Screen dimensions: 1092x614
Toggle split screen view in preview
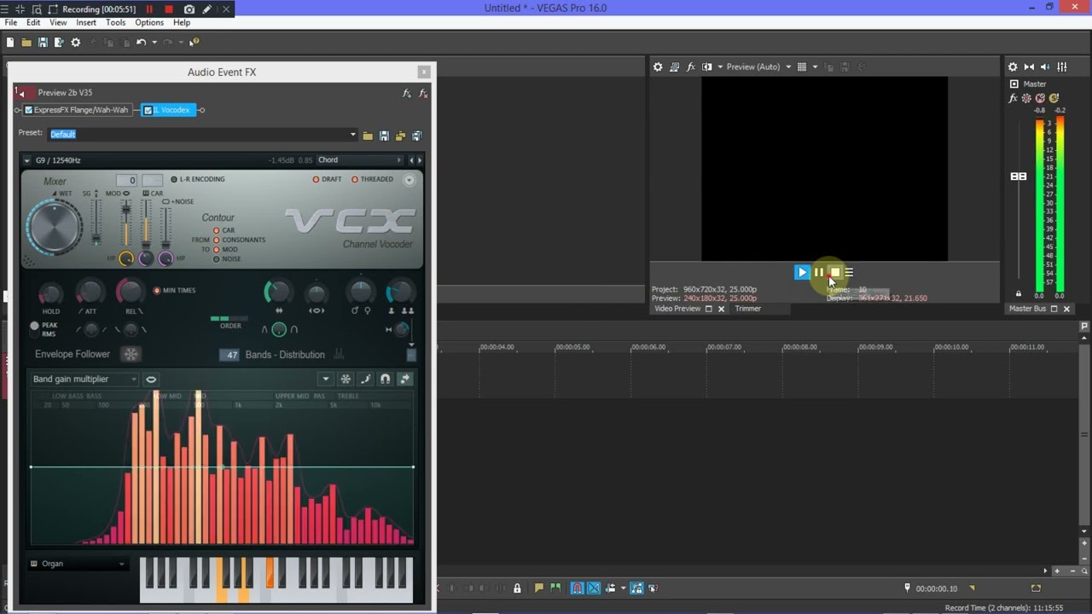click(707, 67)
